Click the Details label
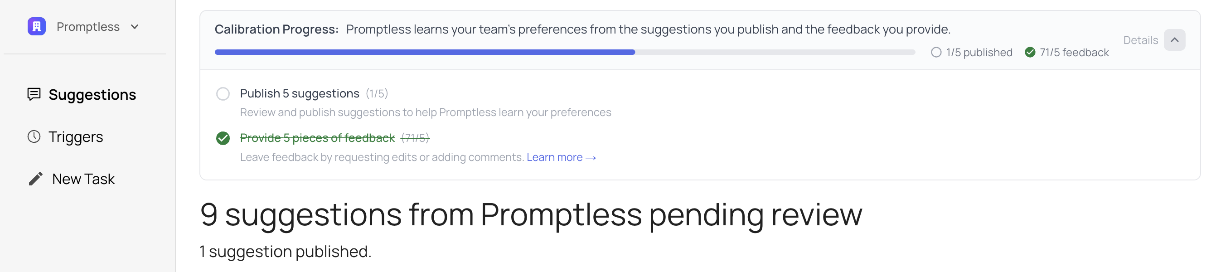 click(1140, 40)
